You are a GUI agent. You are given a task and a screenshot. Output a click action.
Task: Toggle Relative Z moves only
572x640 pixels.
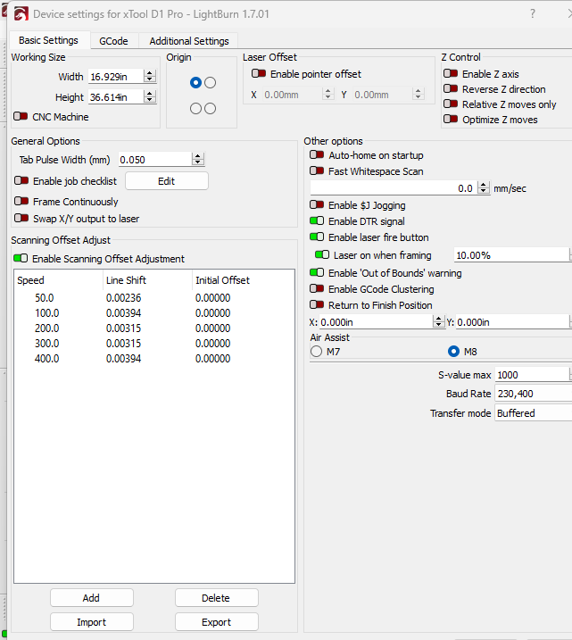pyautogui.click(x=451, y=104)
